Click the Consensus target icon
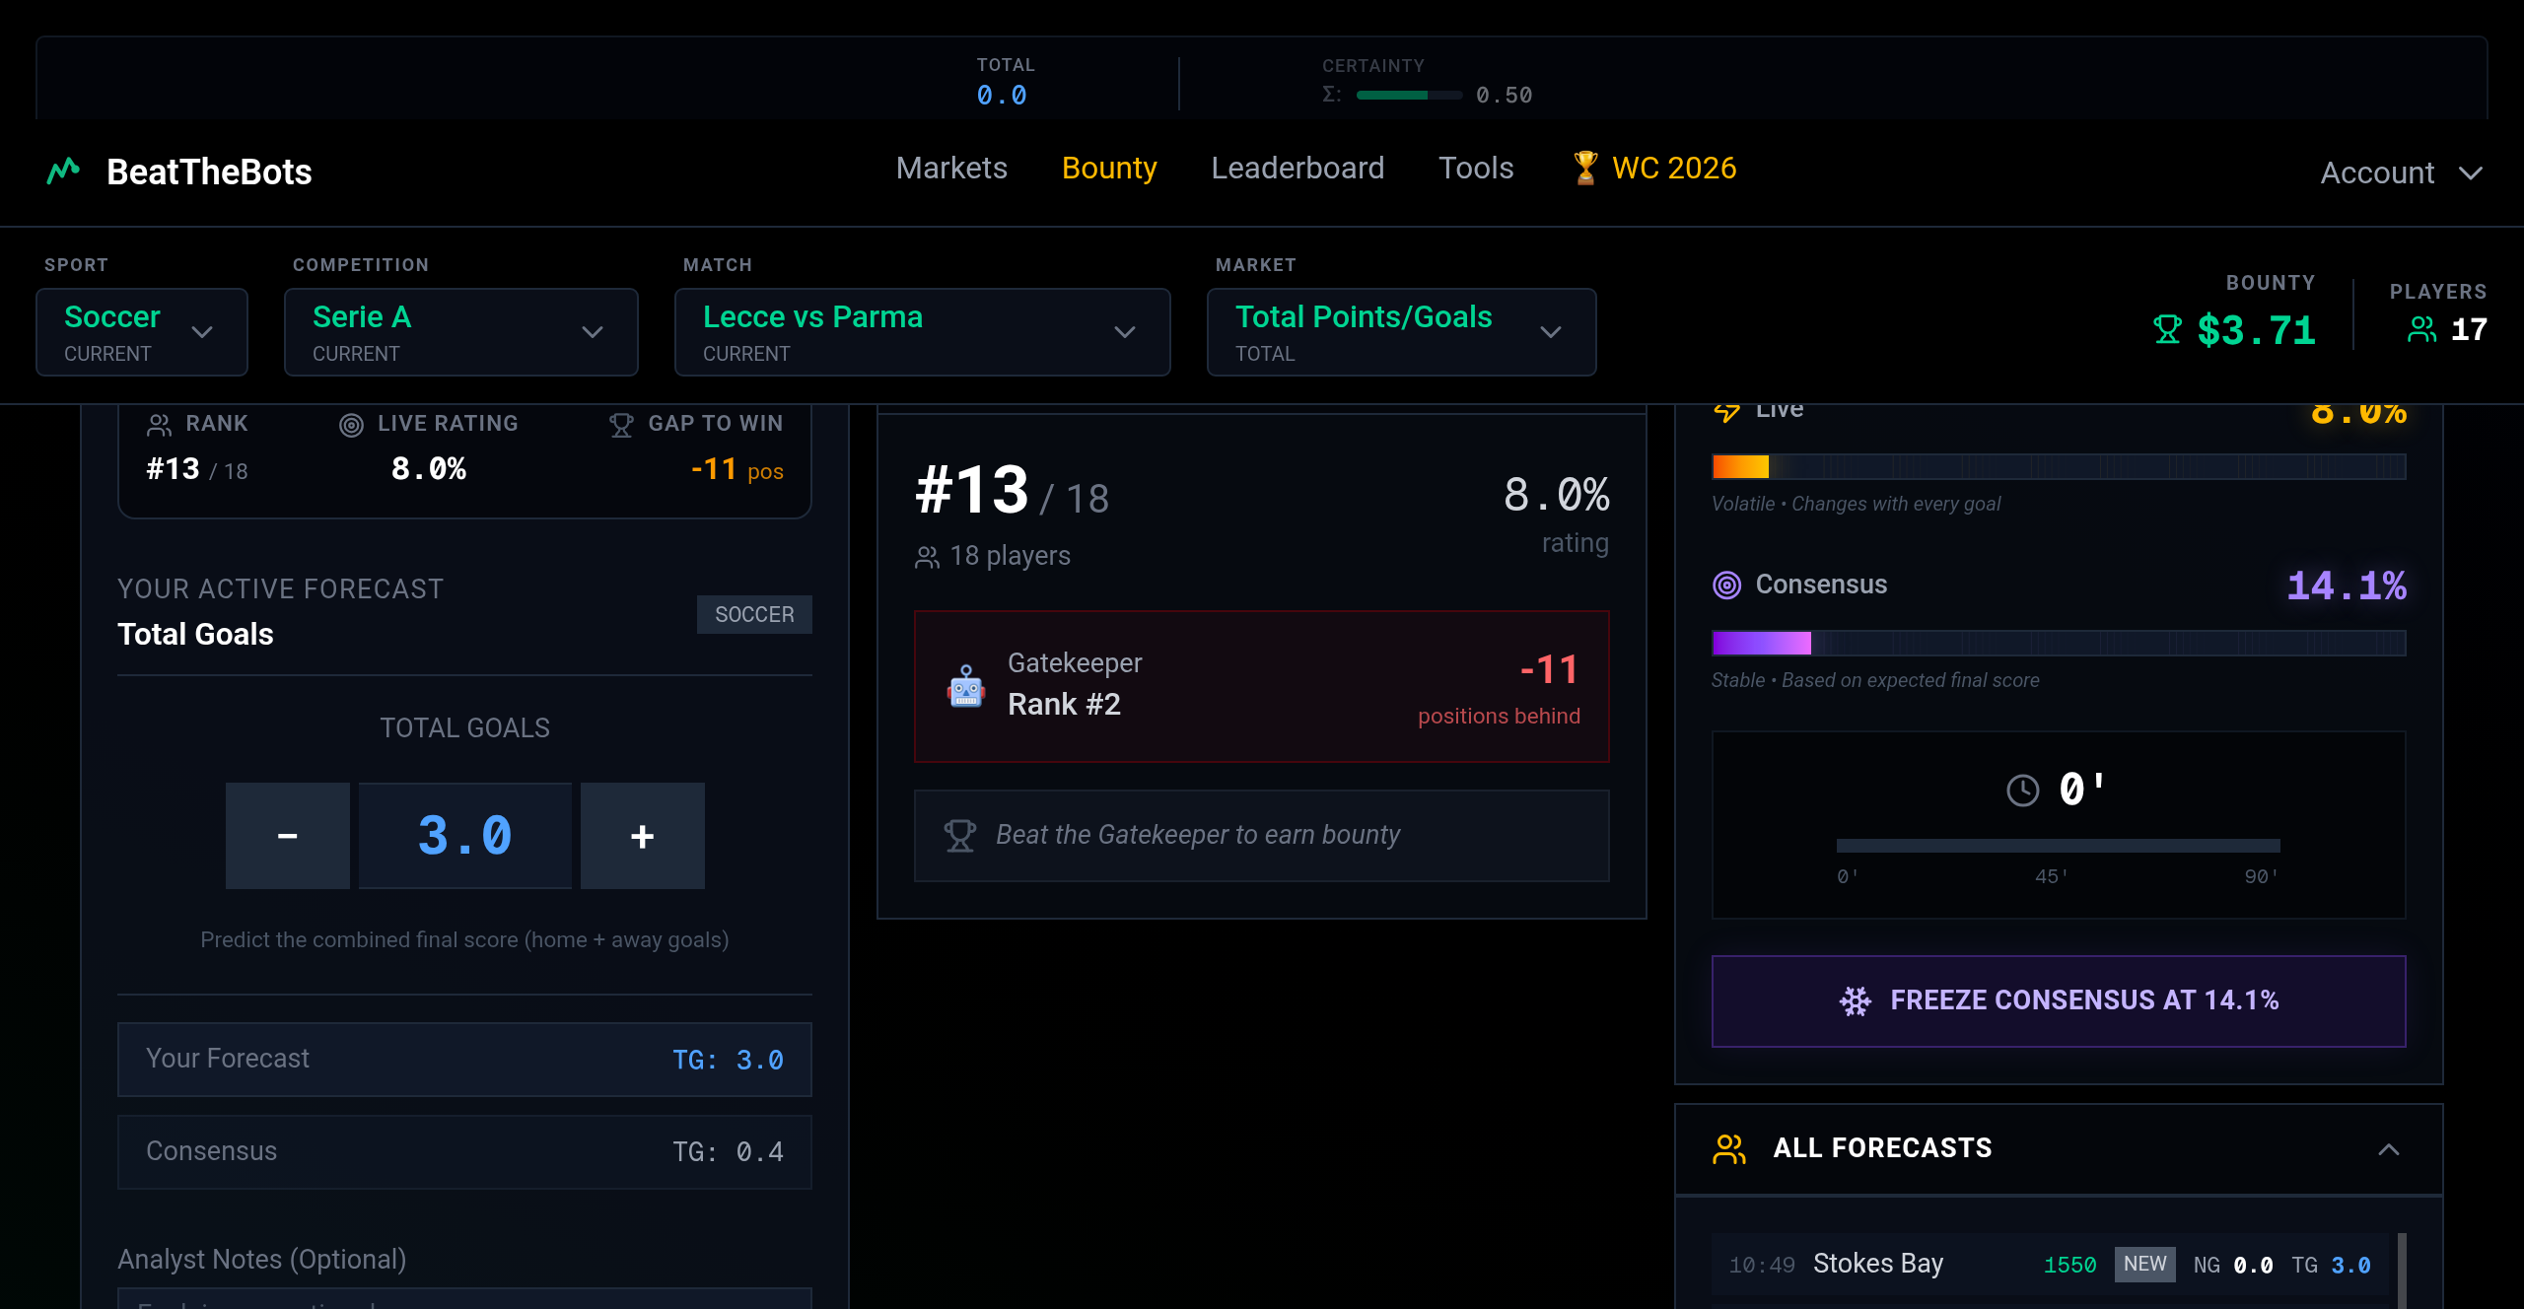This screenshot has width=2524, height=1309. 1726,585
